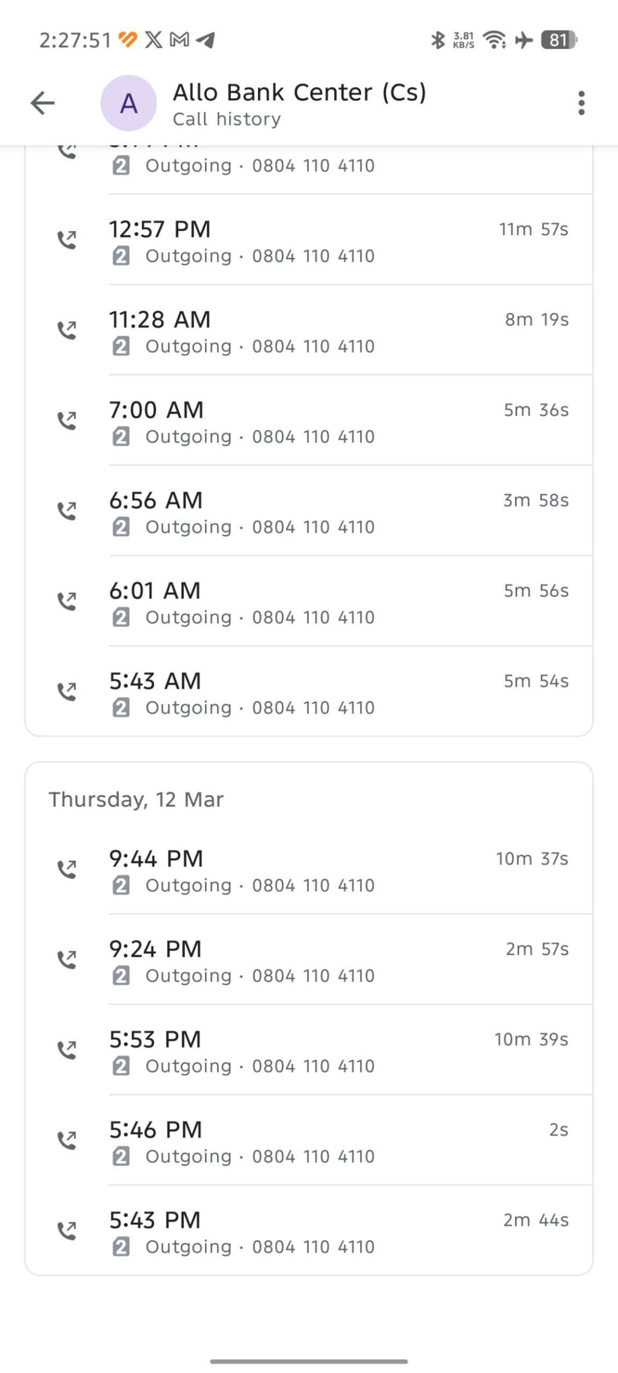Open the three-dot overflow menu
The height and width of the screenshot is (1373, 618).
tap(581, 103)
